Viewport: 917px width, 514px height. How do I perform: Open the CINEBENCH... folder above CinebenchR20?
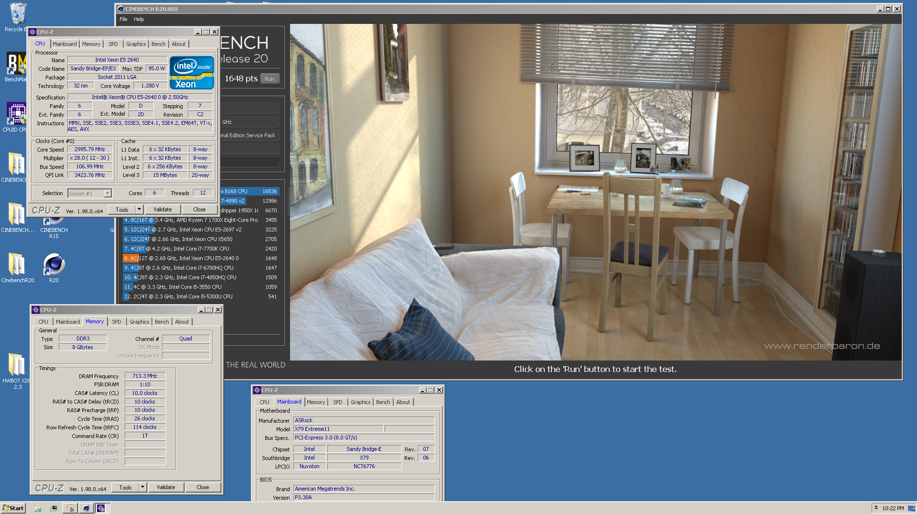17,217
